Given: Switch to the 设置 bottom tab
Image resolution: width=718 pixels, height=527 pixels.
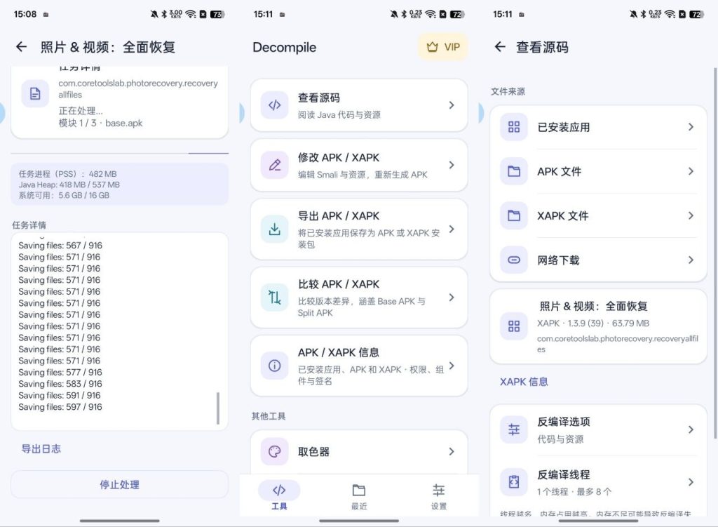Looking at the screenshot, I should pyautogui.click(x=439, y=496).
